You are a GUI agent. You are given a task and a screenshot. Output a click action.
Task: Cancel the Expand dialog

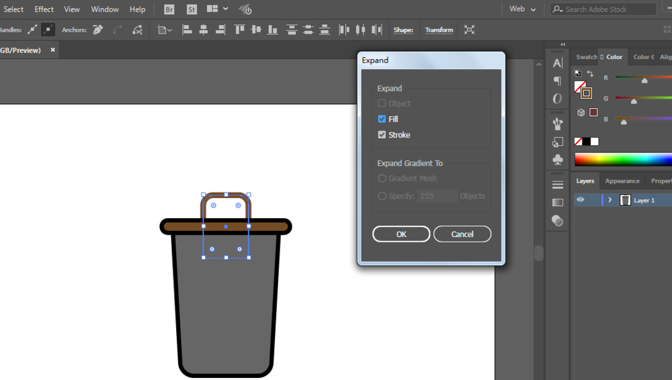tap(462, 234)
